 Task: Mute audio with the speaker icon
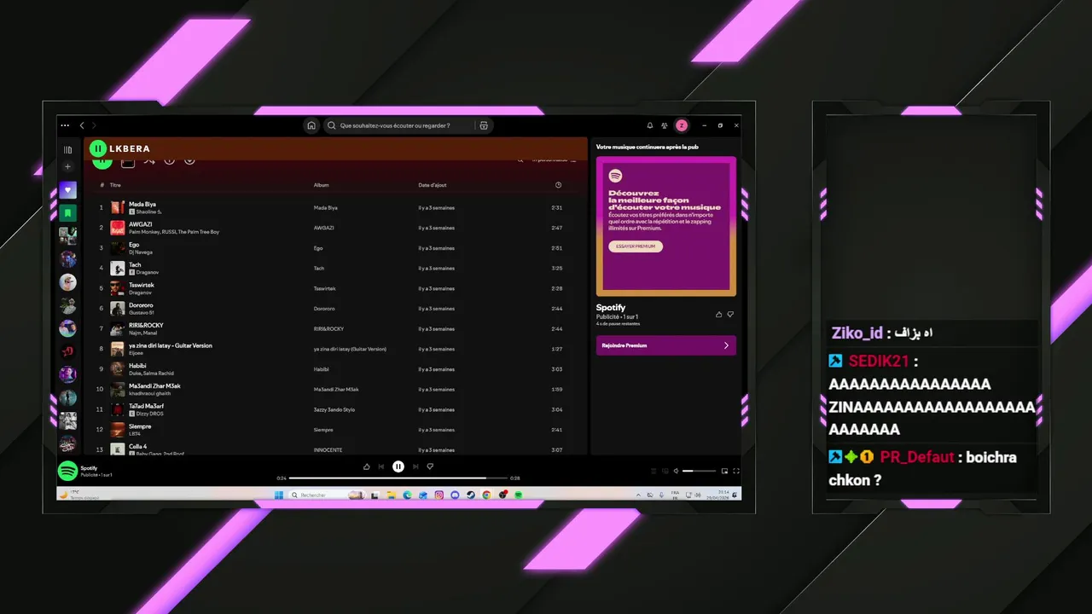point(676,471)
